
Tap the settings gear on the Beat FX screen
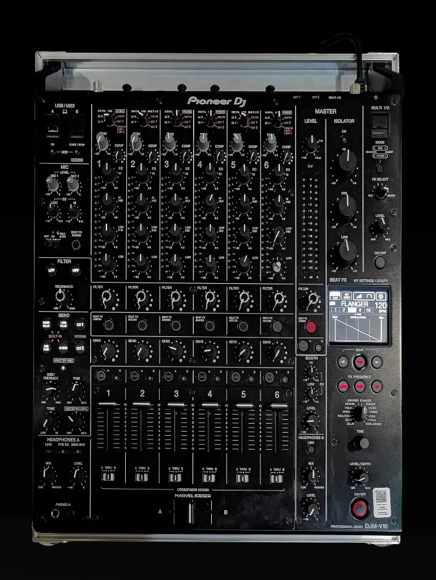tap(381, 296)
